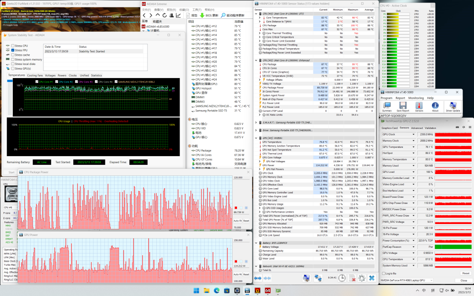Toggle CPU Core #1 graph checkbox

click(37, 82)
